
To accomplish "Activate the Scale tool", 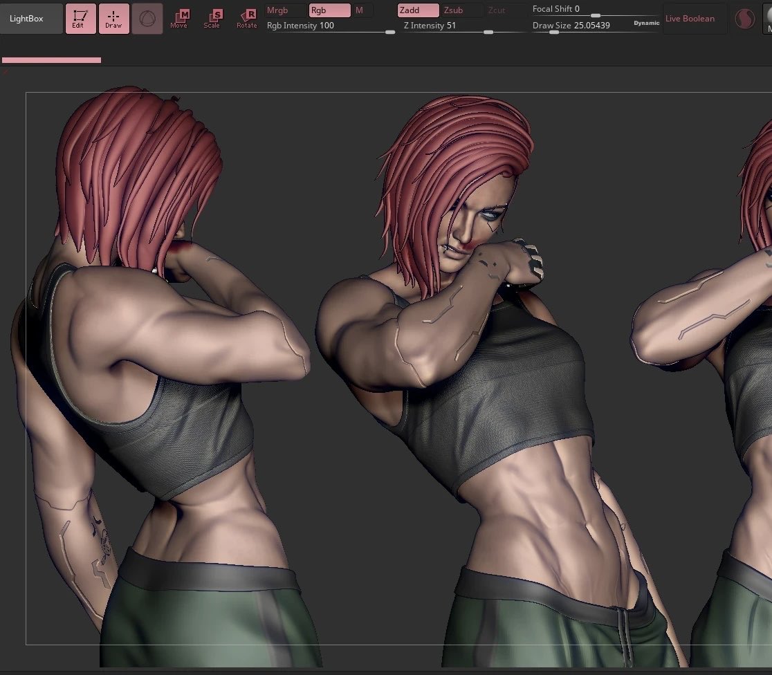I will pos(212,19).
